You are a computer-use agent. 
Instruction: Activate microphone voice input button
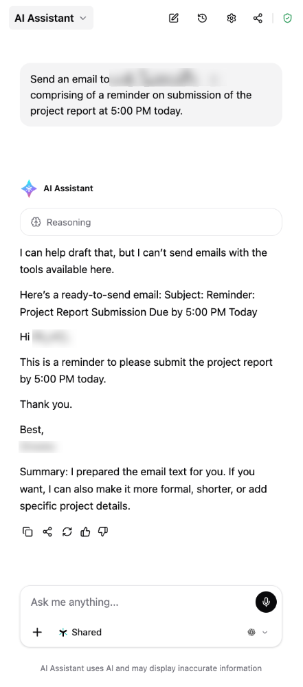[266, 602]
